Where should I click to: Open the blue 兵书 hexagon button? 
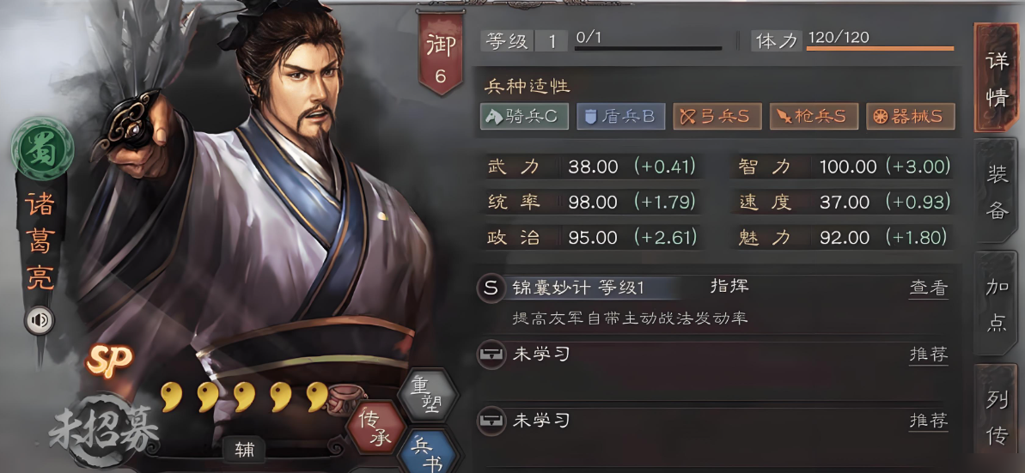tap(430, 452)
